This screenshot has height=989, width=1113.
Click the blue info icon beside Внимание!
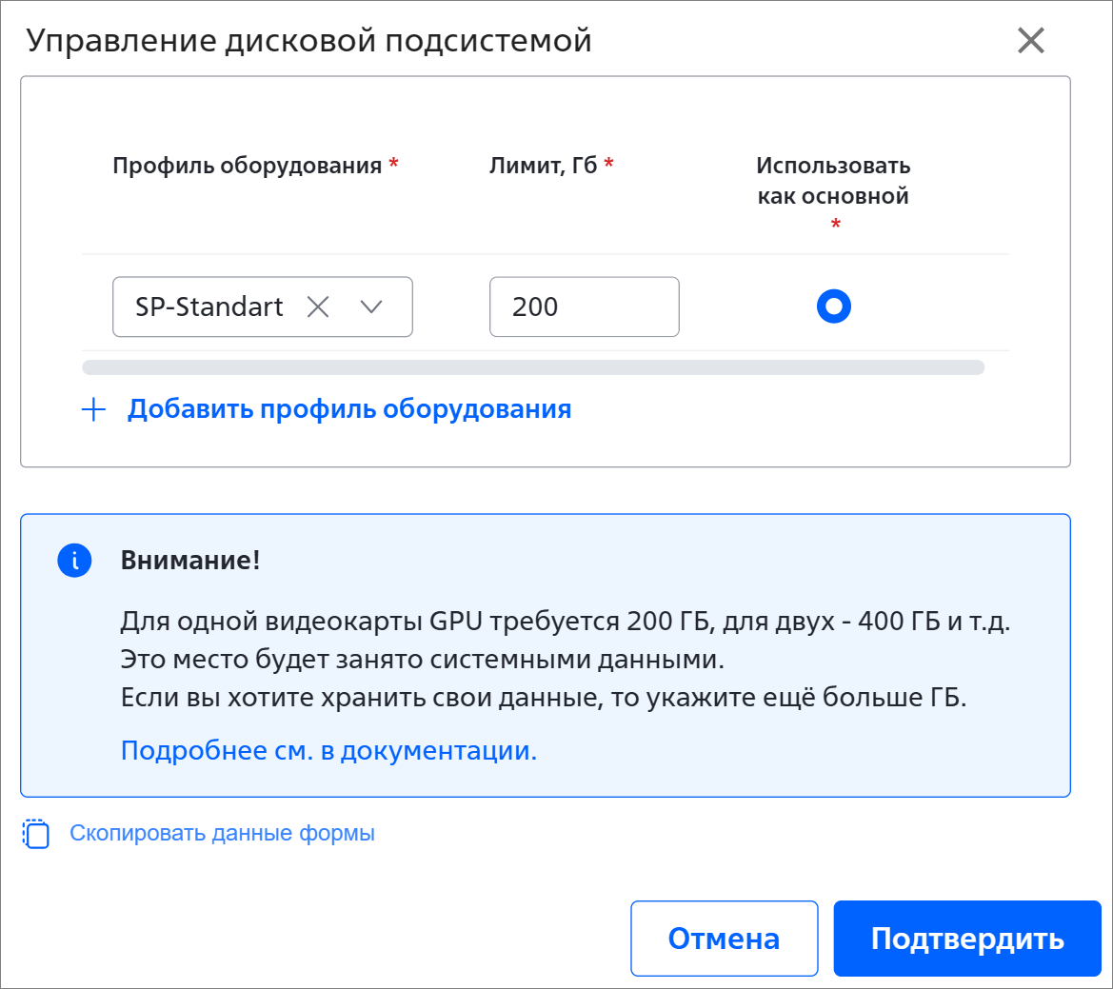click(74, 561)
